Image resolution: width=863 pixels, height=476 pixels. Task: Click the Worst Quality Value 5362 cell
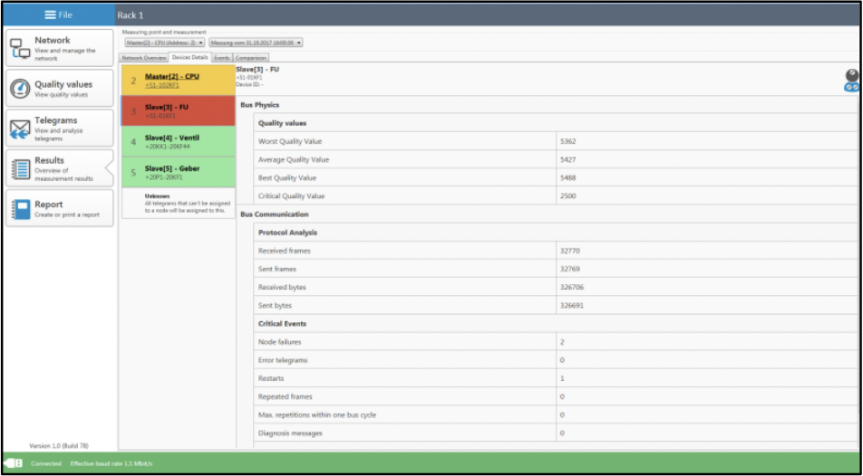click(x=707, y=141)
